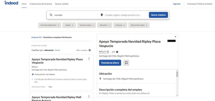Open the Crea un CV link
This screenshot has height=101, width=215.
click(37, 37)
